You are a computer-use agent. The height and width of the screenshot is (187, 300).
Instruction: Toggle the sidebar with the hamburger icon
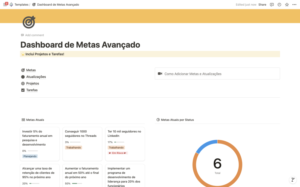[x=4, y=4]
